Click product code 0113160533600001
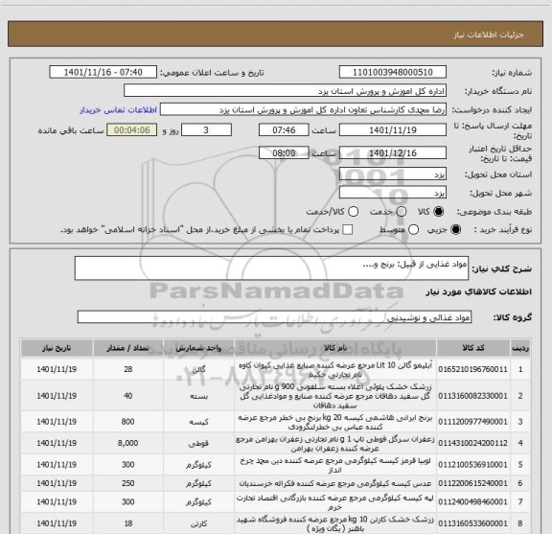Image resolution: width=552 pixels, height=534 pixels. tap(472, 523)
